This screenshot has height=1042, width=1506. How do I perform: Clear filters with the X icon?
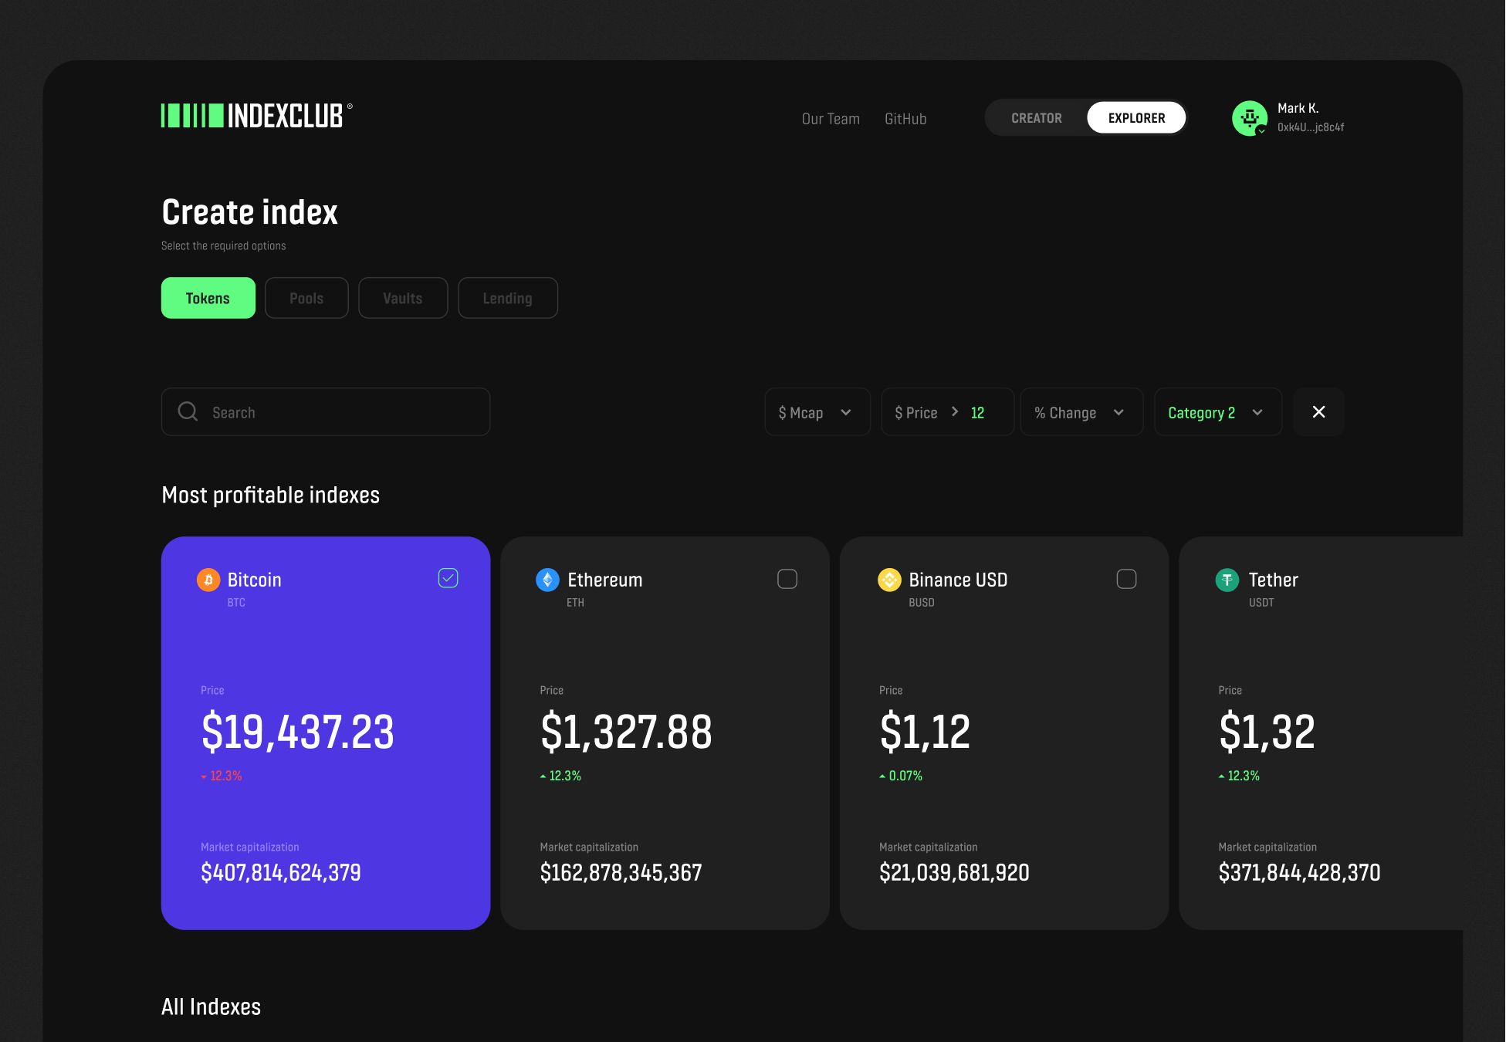[x=1318, y=412]
